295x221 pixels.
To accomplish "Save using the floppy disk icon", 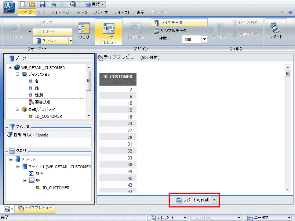I will (x=43, y=4).
